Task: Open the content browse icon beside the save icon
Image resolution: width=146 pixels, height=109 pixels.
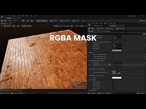Action: click(5, 21)
